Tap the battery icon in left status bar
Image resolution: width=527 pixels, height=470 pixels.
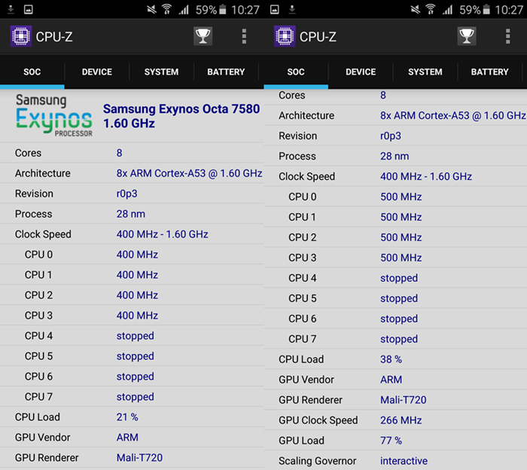tap(223, 9)
